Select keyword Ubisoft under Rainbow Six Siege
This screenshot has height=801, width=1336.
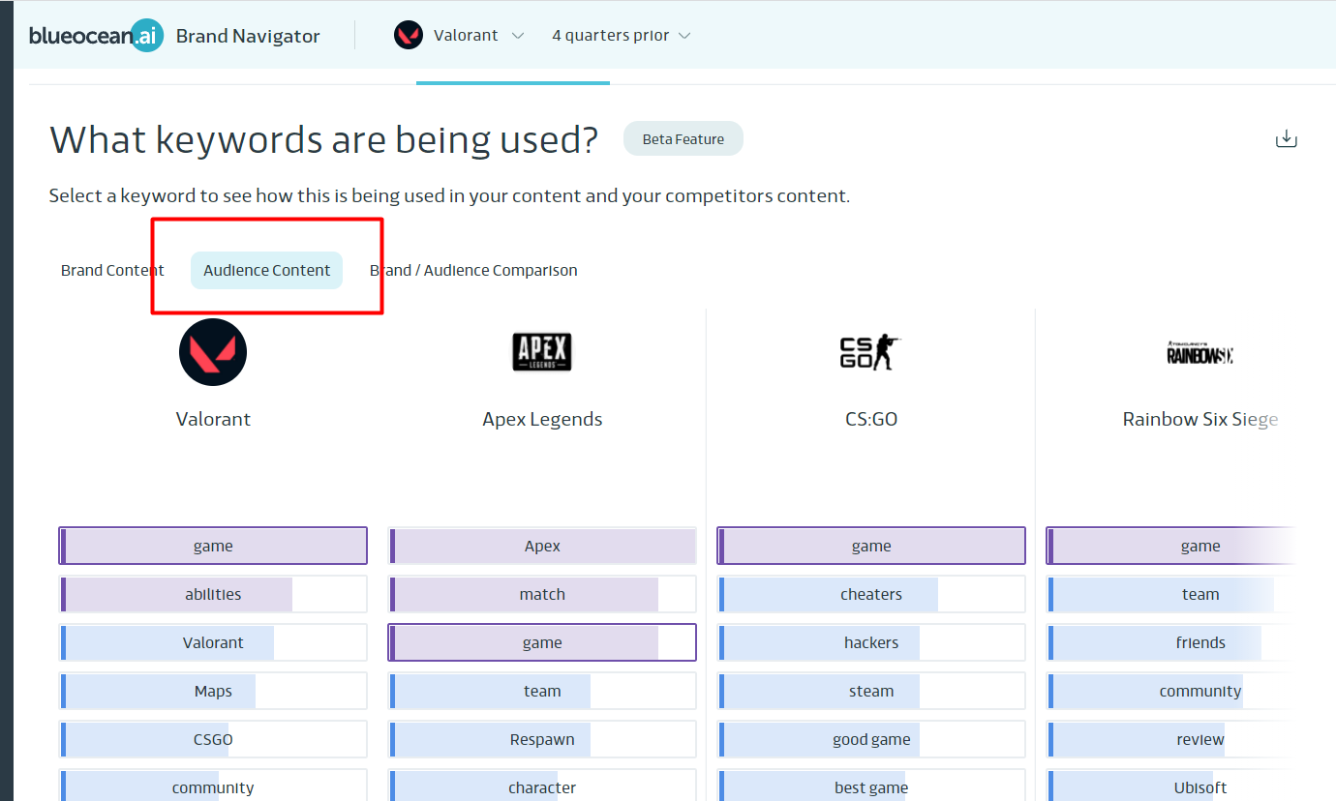(1171, 786)
